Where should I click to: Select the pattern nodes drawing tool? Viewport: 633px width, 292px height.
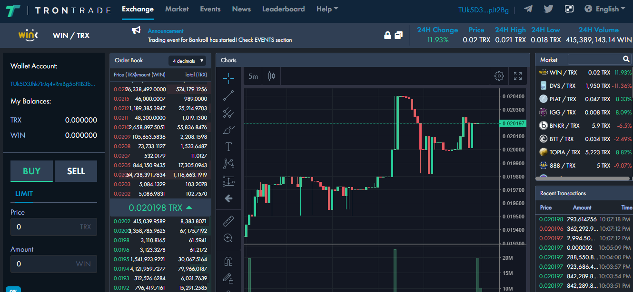pos(228,164)
